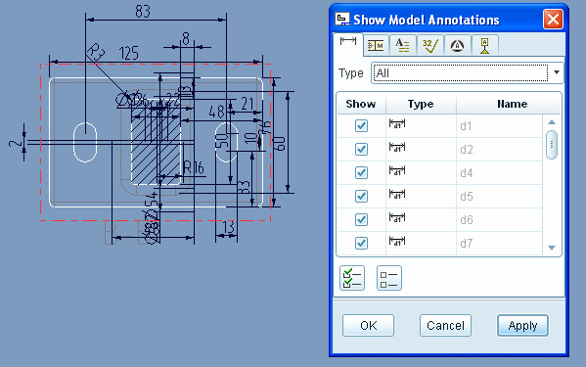Click the dimension type icon for d1

point(397,123)
